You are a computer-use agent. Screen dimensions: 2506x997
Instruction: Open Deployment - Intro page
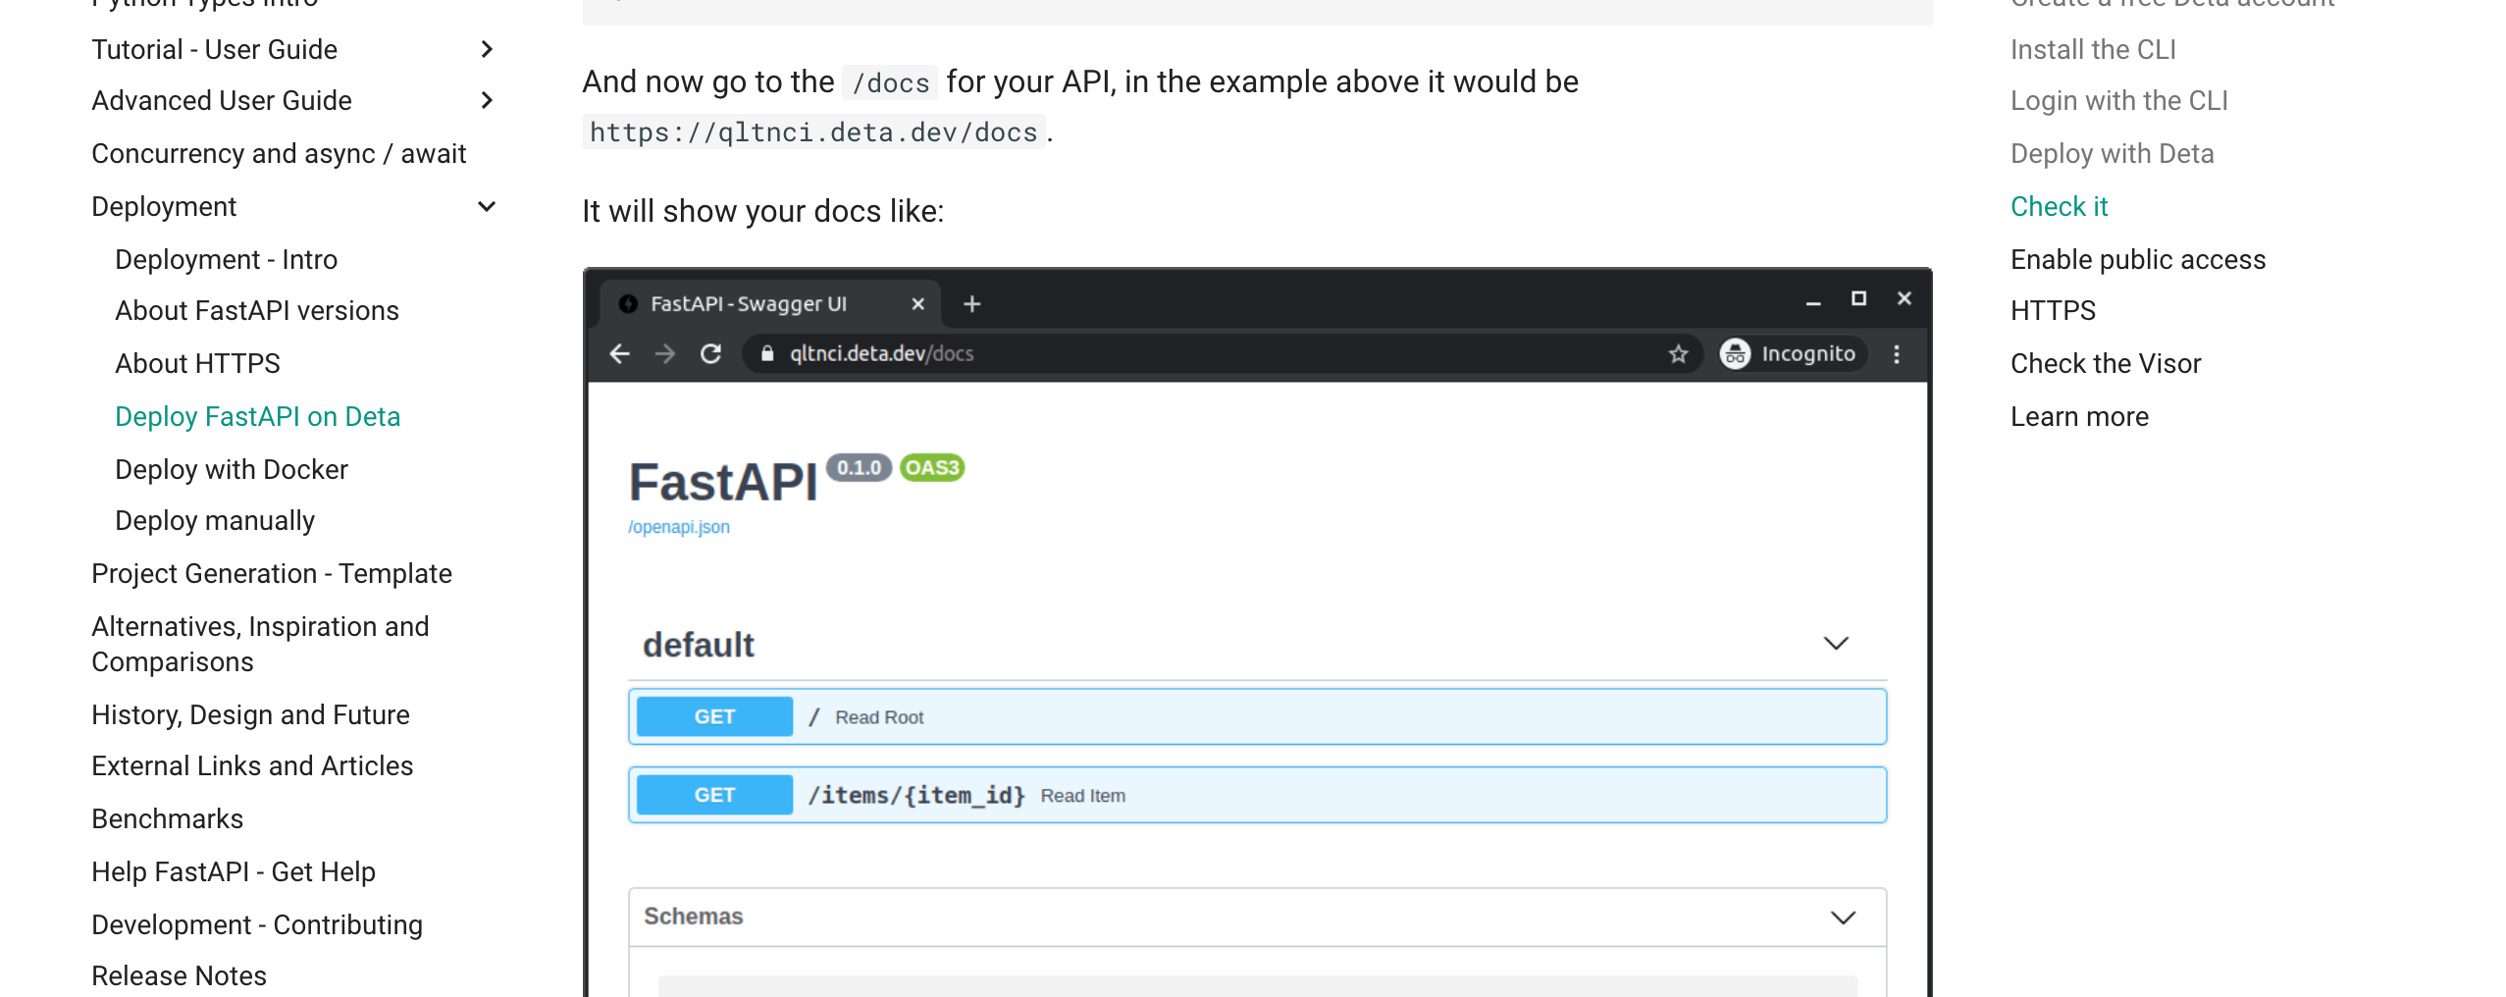(x=226, y=259)
